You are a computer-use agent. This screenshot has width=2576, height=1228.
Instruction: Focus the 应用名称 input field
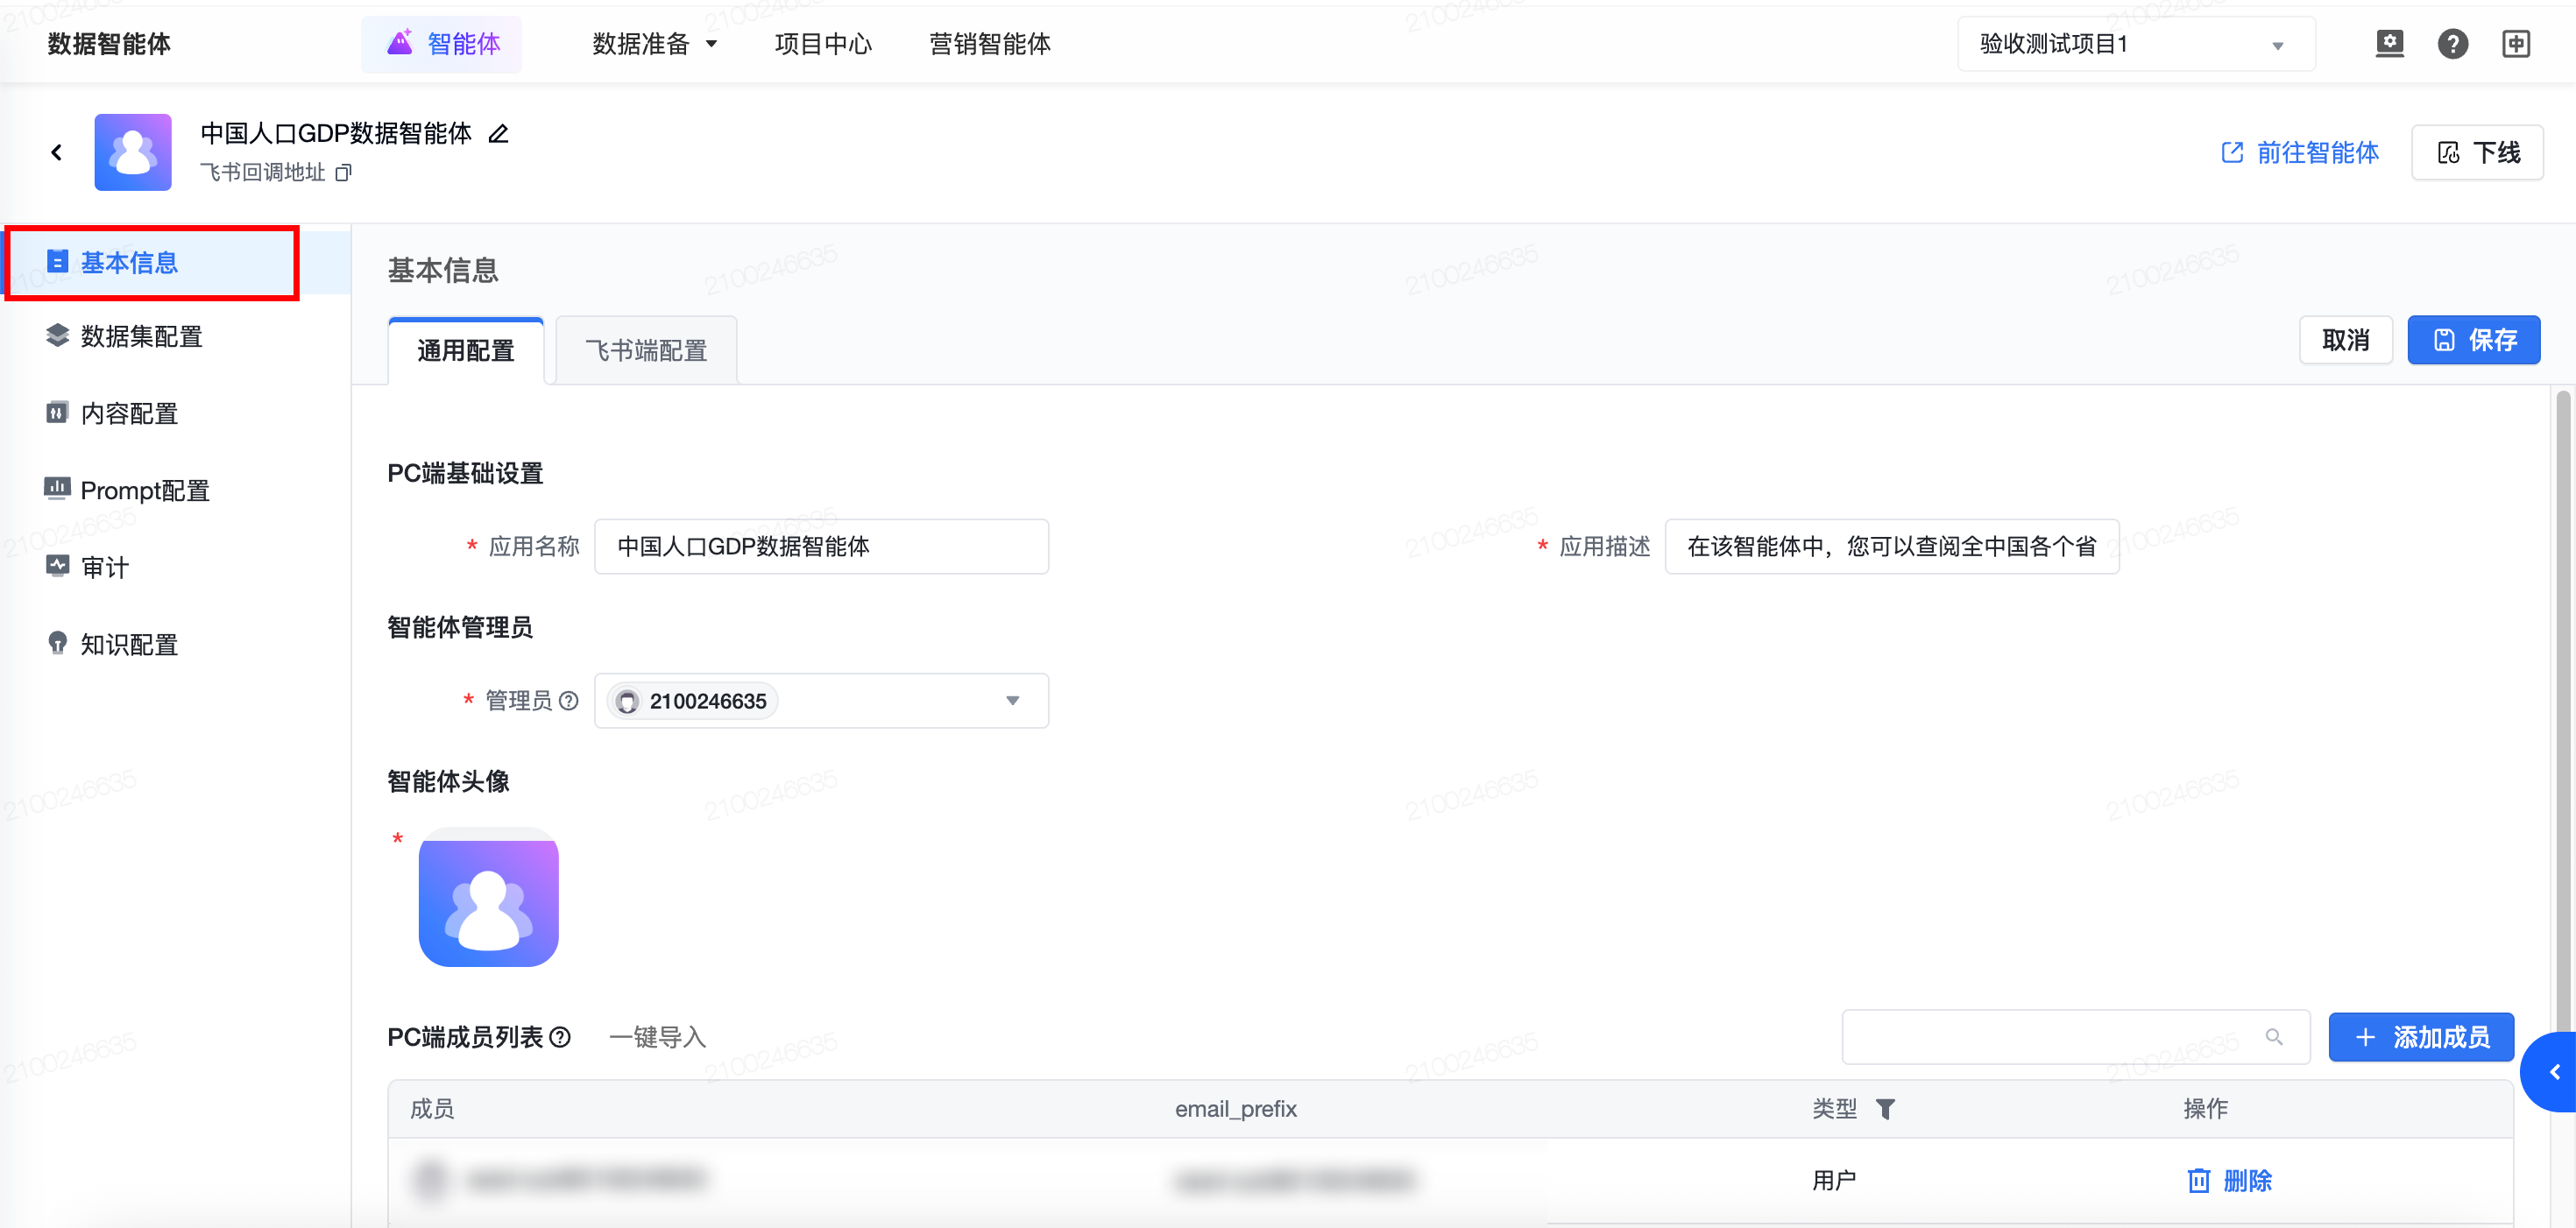821,546
